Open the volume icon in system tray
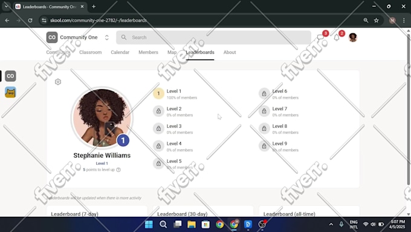 coord(373,224)
